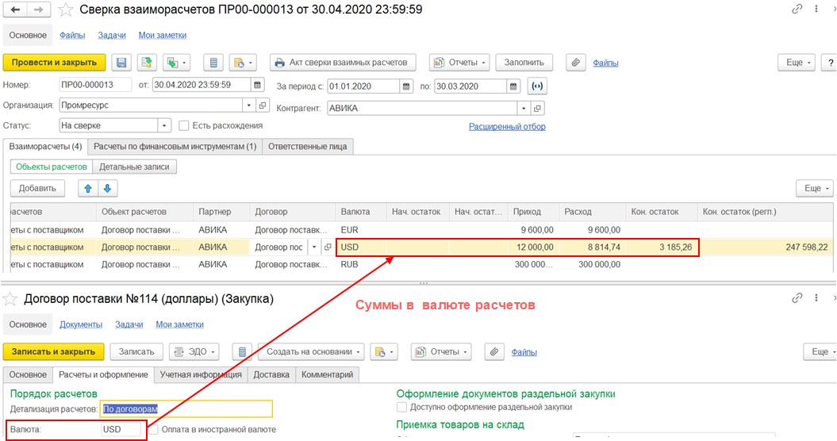Click the paperclip attachments icon near Файлы
Viewport: 837px width, 441px height.
pos(576,63)
